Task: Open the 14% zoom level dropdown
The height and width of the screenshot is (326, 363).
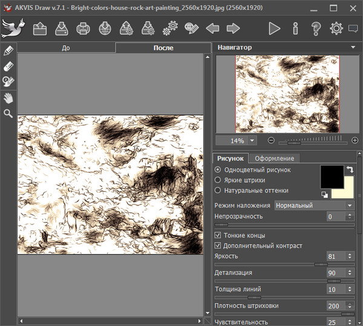Action: (x=252, y=140)
